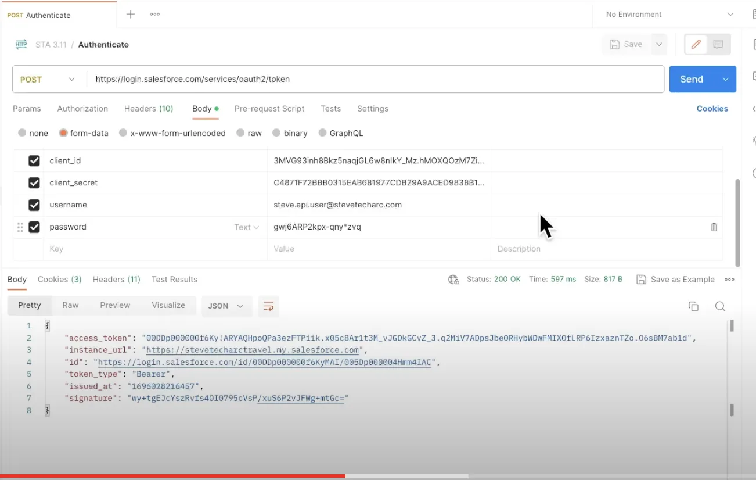Uncheck the username row checkbox
The width and height of the screenshot is (756, 480).
coord(34,205)
